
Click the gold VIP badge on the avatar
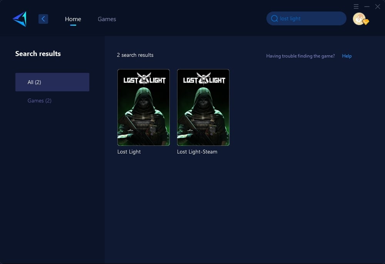366,22
